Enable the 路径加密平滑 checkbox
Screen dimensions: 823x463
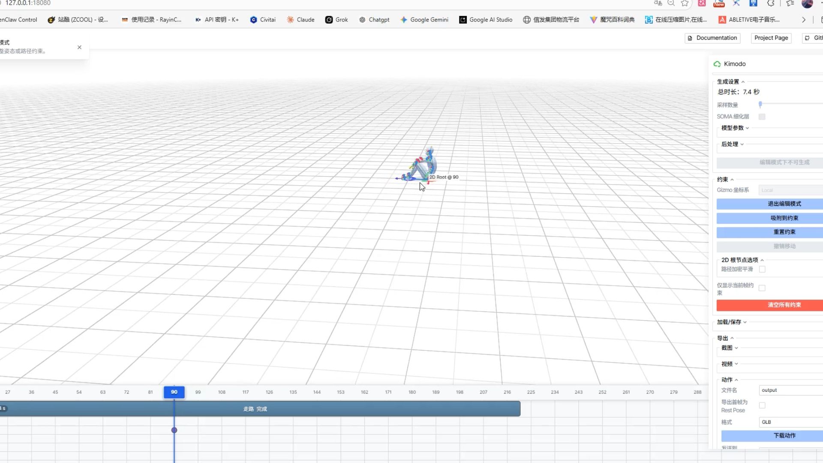762,269
